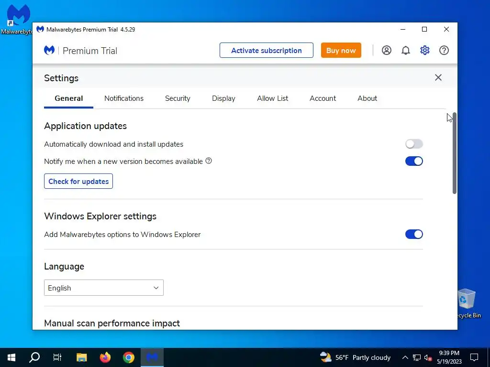Click Check for updates
The image size is (490, 367).
point(78,181)
